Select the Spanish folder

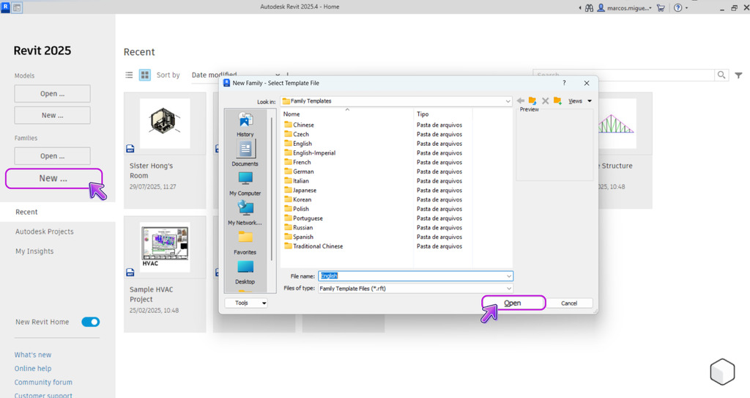(x=299, y=237)
